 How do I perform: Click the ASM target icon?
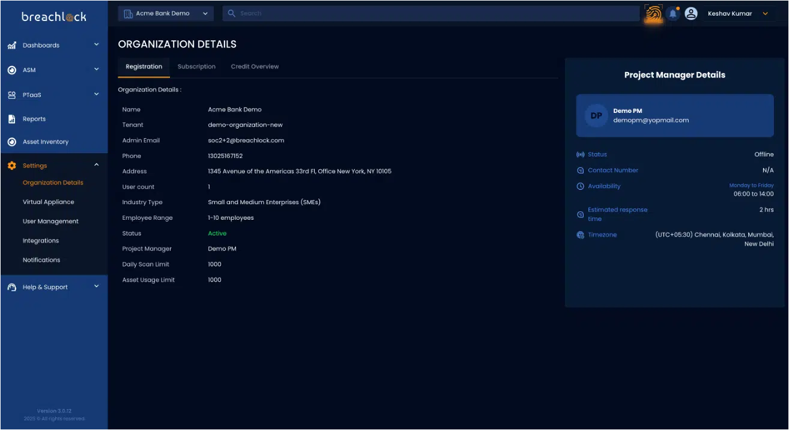(x=11, y=70)
